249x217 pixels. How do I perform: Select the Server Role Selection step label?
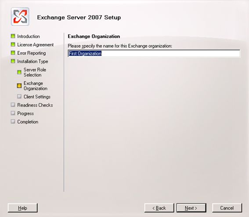[x=35, y=72]
